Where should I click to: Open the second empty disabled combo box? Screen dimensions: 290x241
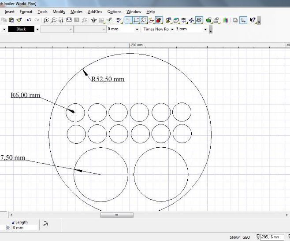90,29
